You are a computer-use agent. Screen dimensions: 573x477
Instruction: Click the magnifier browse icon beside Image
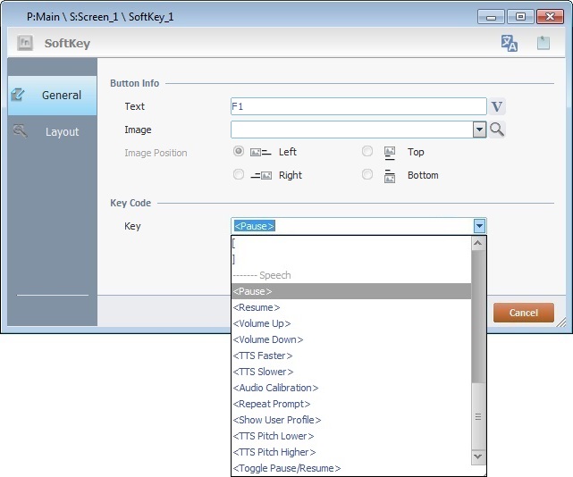coord(498,130)
